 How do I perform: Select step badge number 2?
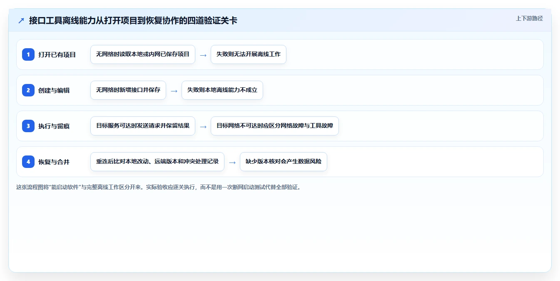click(x=28, y=90)
